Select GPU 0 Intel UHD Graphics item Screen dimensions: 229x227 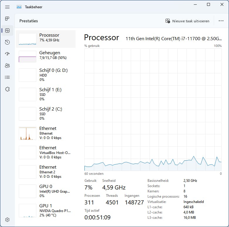(46, 191)
